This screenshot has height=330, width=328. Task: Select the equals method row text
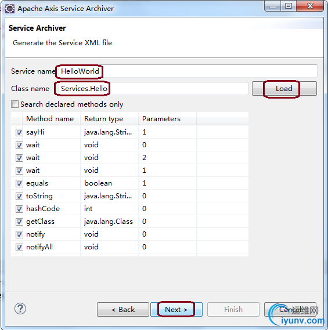(x=37, y=183)
